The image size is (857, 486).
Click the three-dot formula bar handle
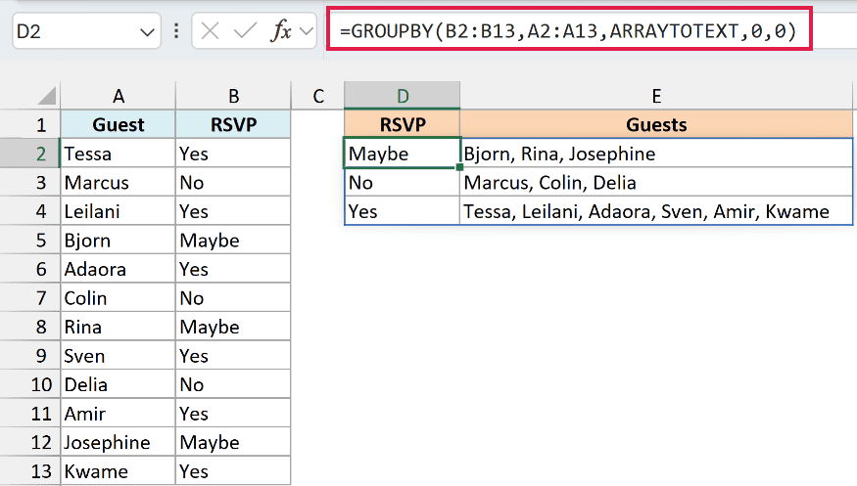176,31
